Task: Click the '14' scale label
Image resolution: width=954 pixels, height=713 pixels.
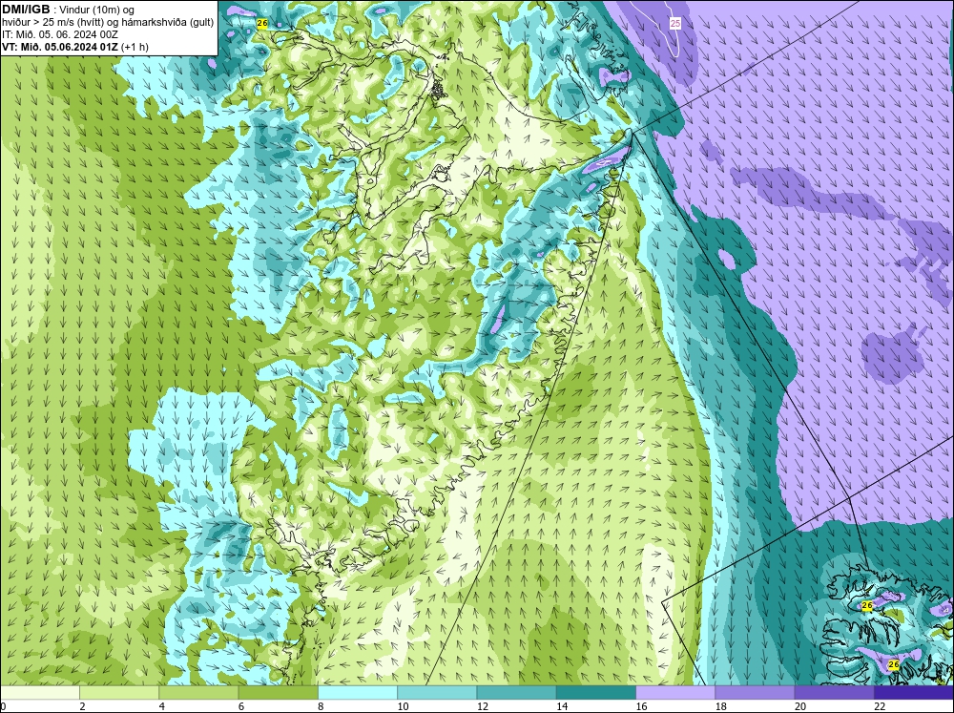Action: pyautogui.click(x=562, y=706)
